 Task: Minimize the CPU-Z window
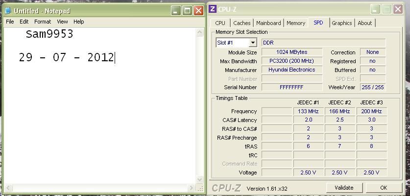(375, 9)
